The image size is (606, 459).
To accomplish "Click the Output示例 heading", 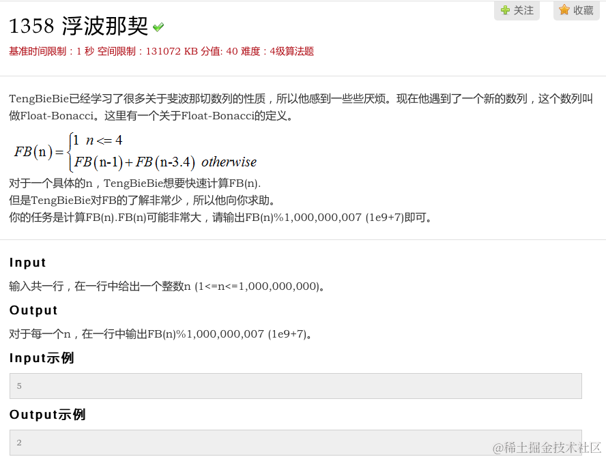I will [48, 414].
